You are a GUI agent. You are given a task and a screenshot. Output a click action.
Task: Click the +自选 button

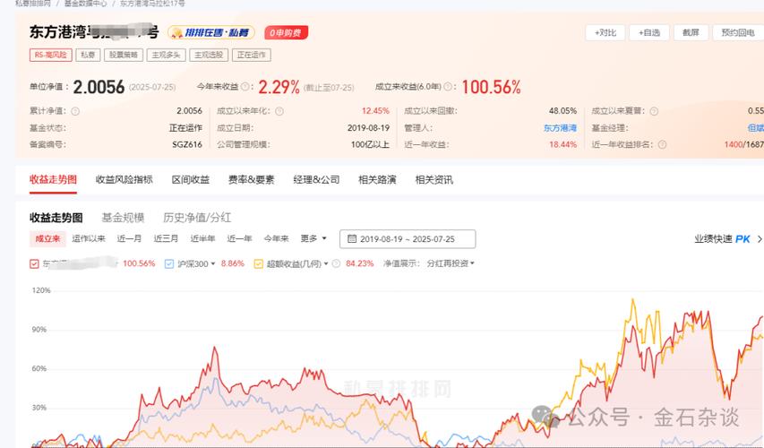(x=649, y=32)
